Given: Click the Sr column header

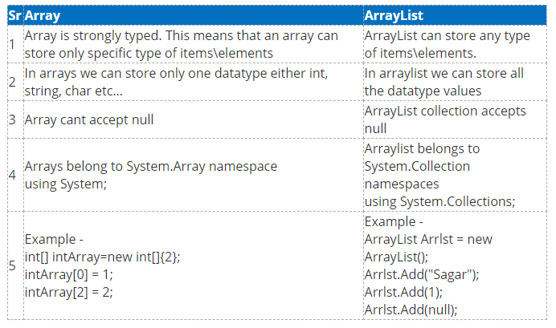Looking at the screenshot, I should [15, 15].
